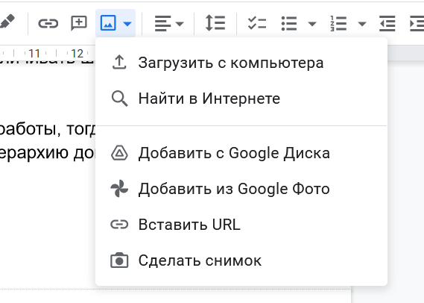Click the insert image icon
Image resolution: width=424 pixels, height=303 pixels.
108,23
